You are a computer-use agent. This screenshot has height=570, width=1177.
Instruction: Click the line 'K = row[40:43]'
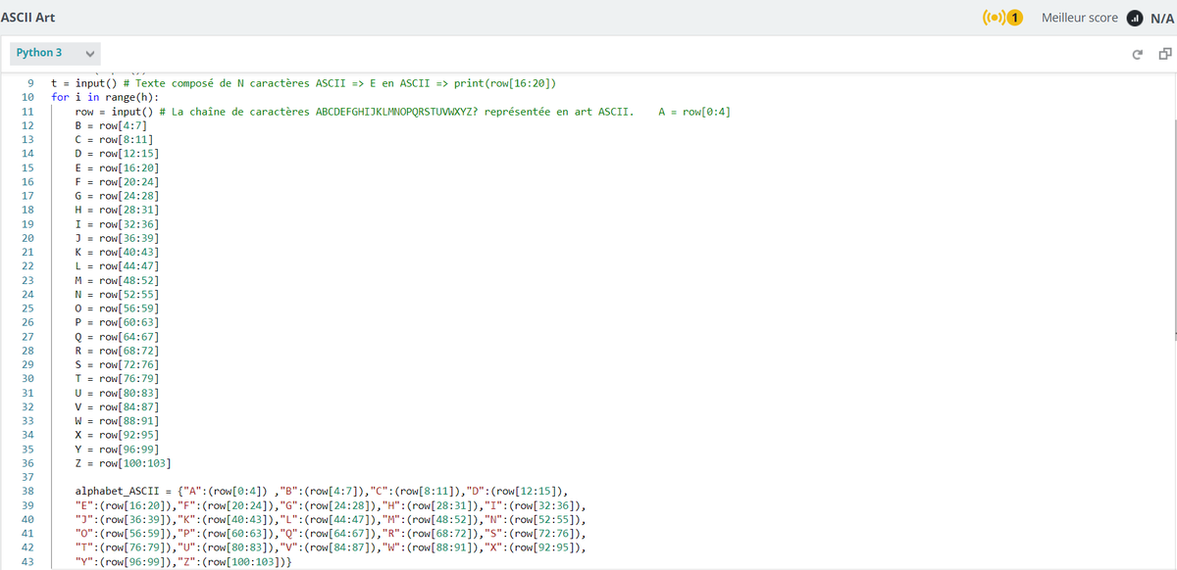coord(118,252)
